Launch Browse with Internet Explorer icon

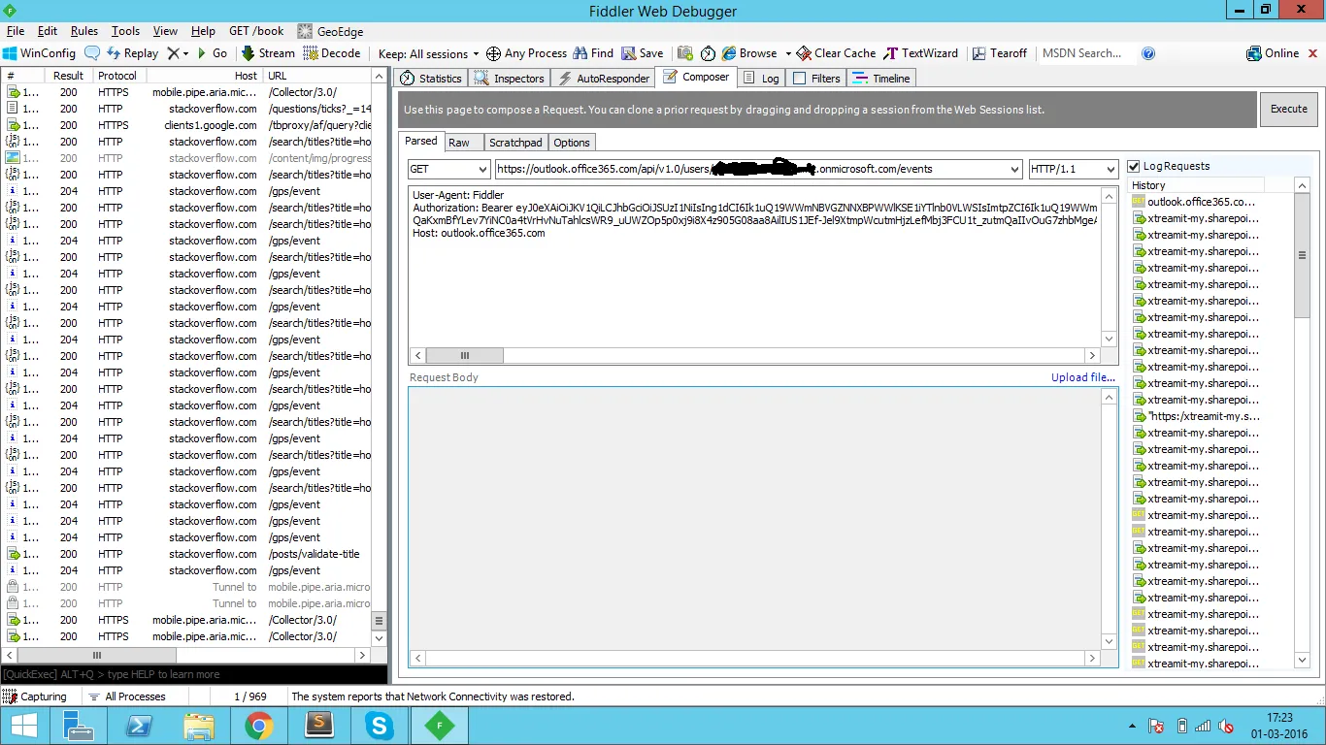[748, 53]
